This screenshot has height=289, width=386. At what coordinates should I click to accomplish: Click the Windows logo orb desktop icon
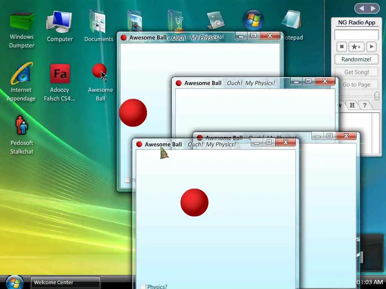253,20
